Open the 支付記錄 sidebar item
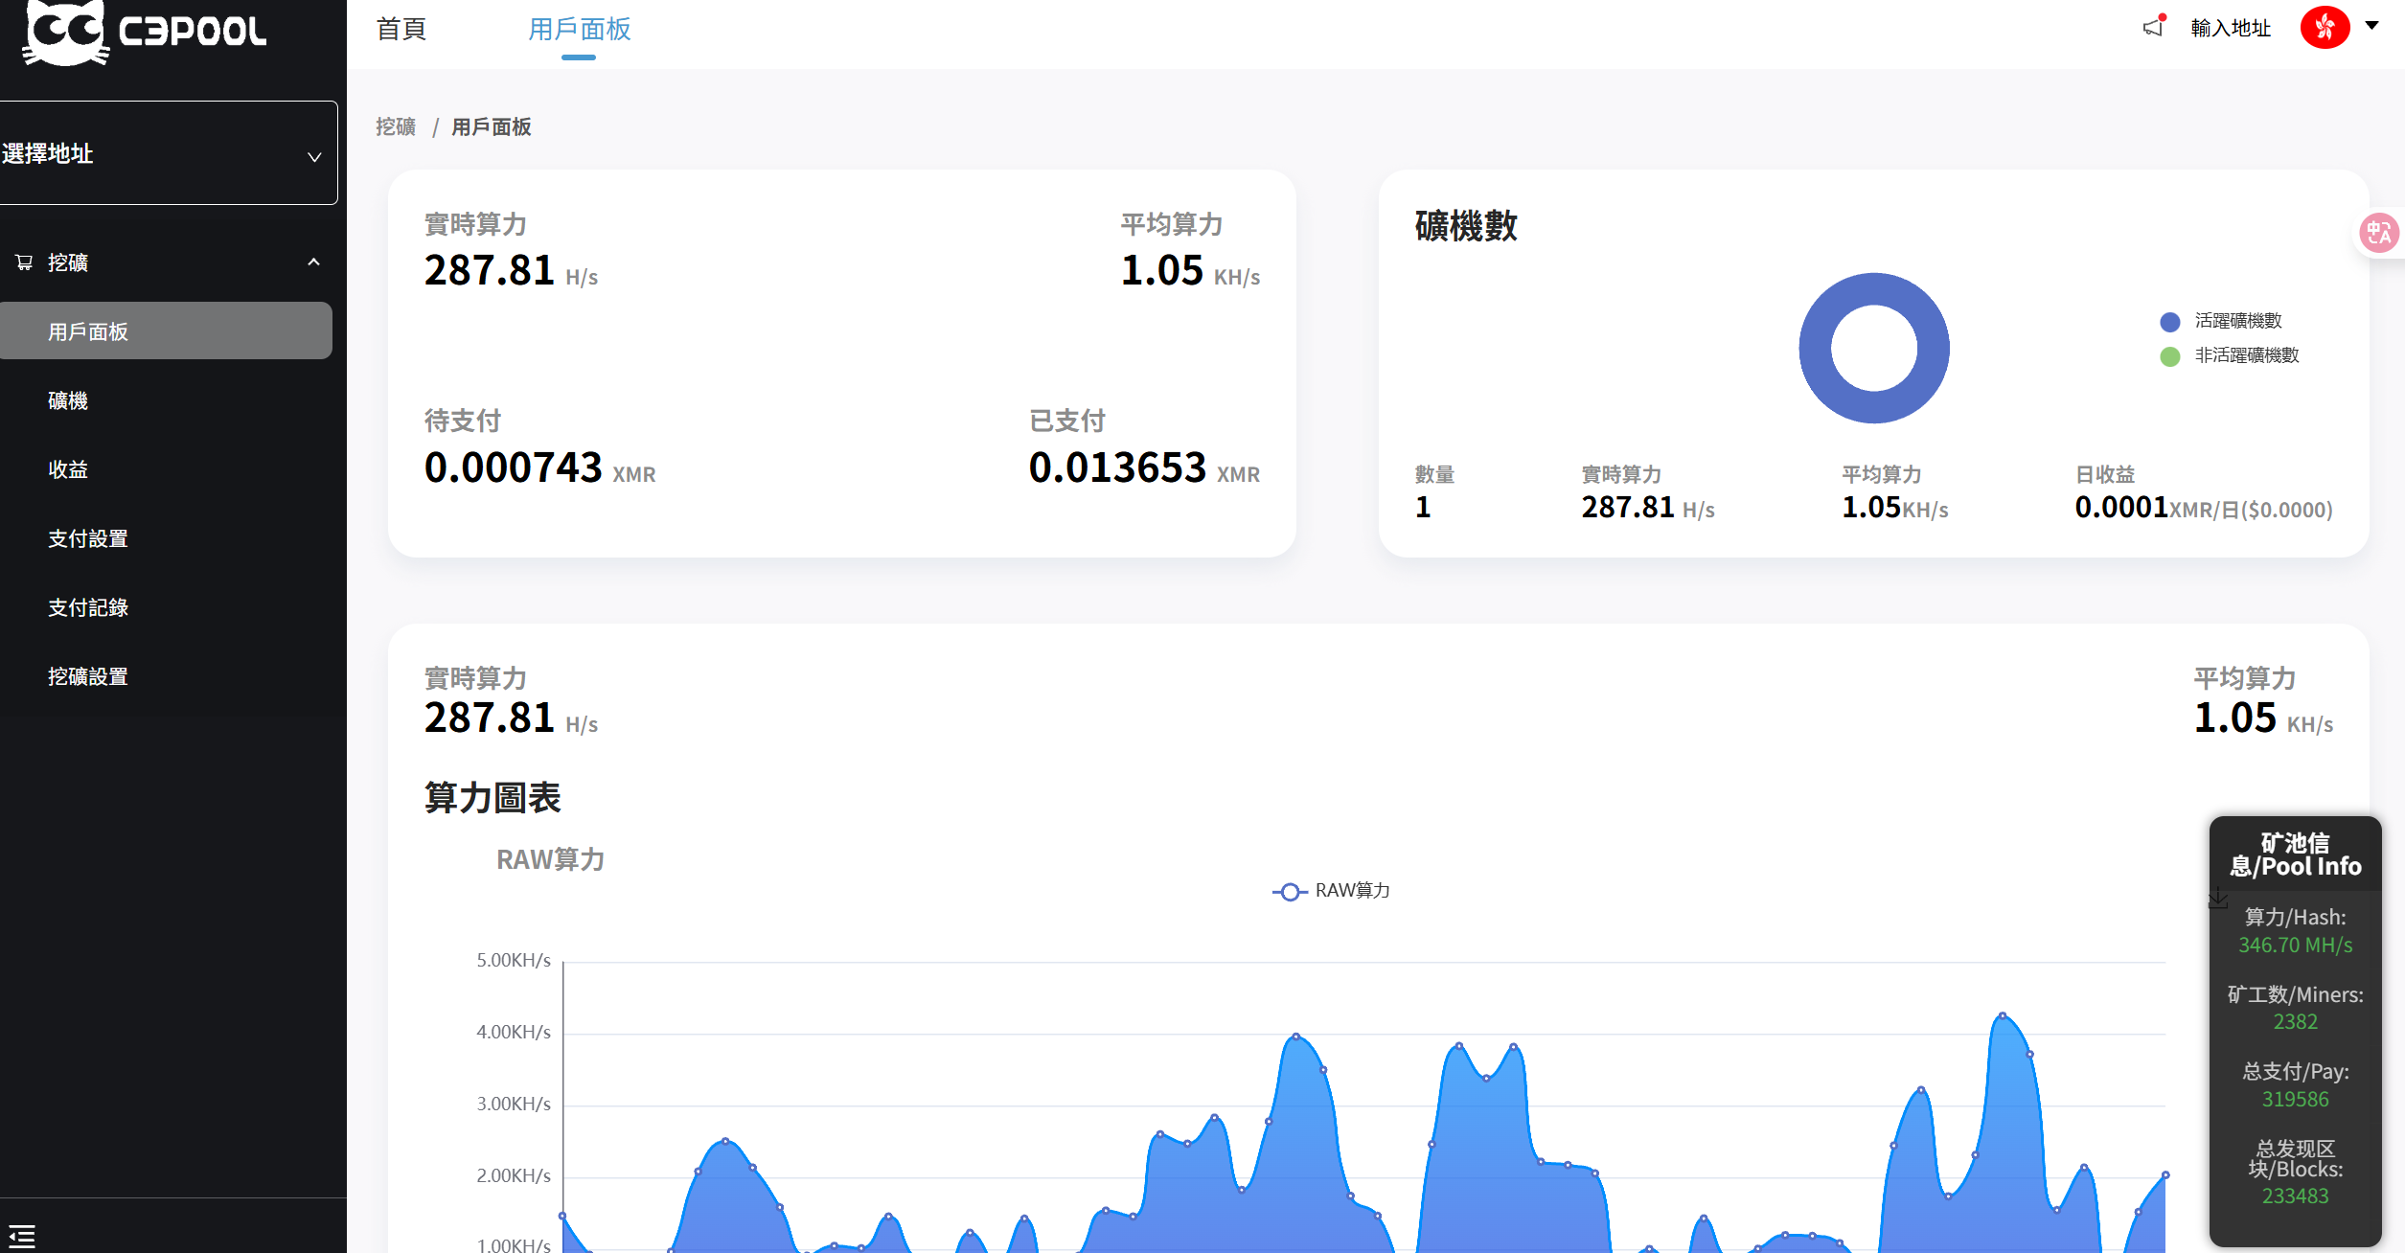 (x=88, y=607)
